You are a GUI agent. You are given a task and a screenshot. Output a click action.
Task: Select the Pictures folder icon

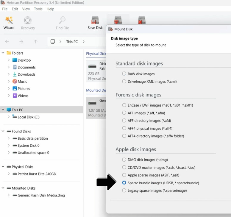(15, 88)
